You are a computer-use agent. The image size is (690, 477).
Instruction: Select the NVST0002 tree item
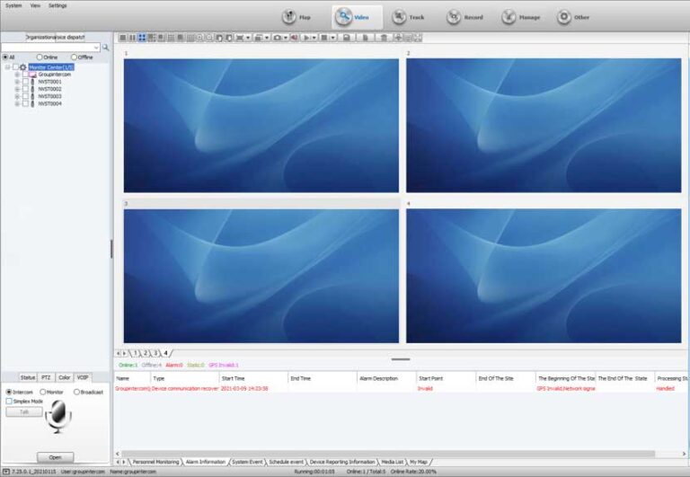click(49, 89)
